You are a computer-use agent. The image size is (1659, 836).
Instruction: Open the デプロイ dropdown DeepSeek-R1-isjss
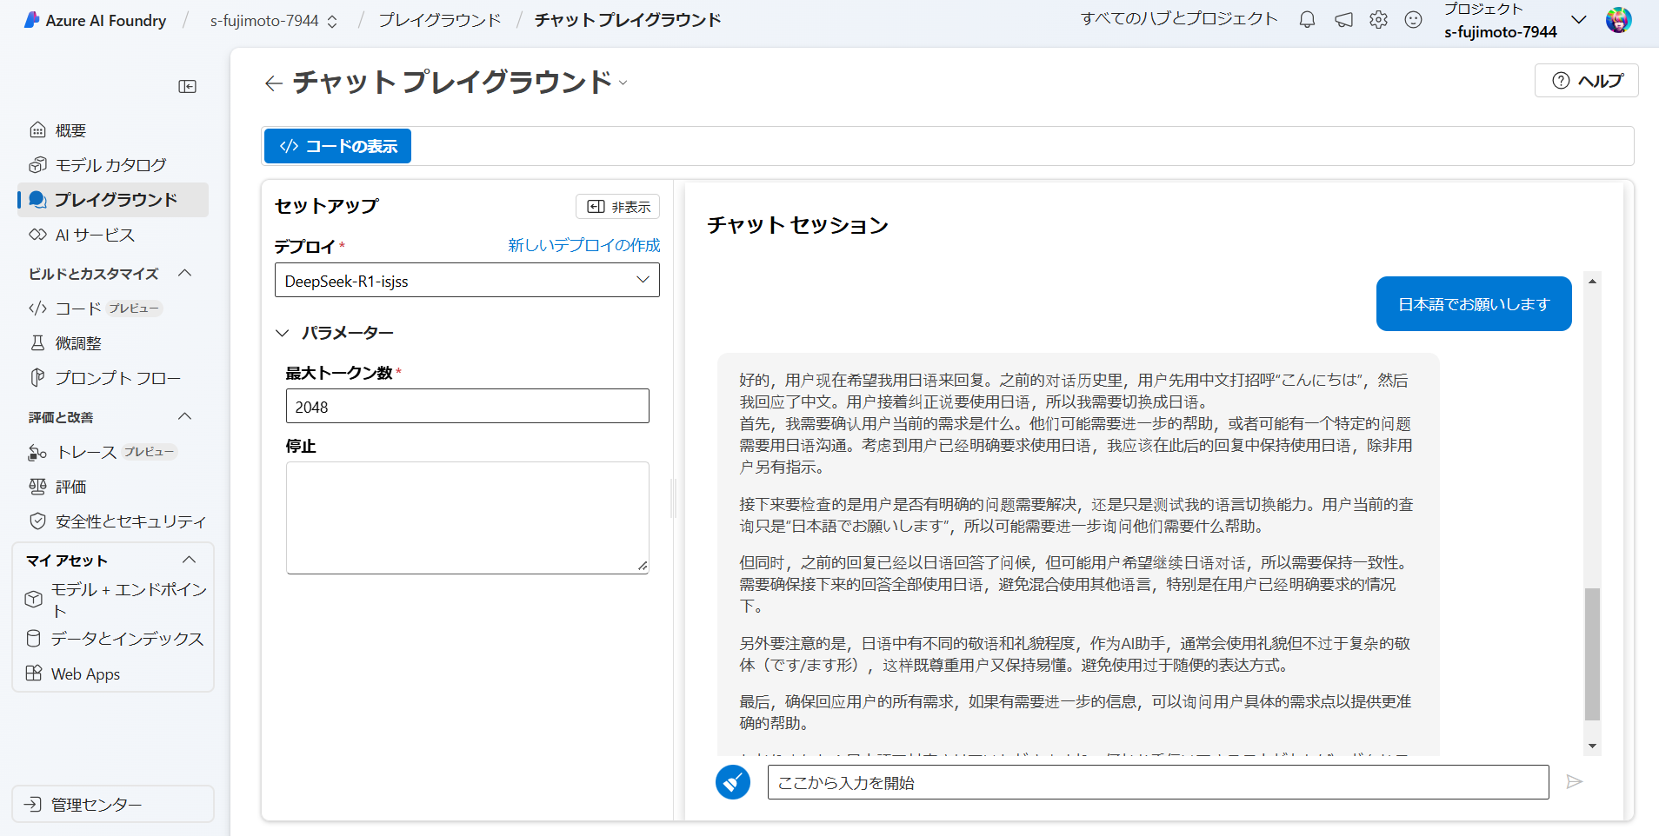[467, 280]
